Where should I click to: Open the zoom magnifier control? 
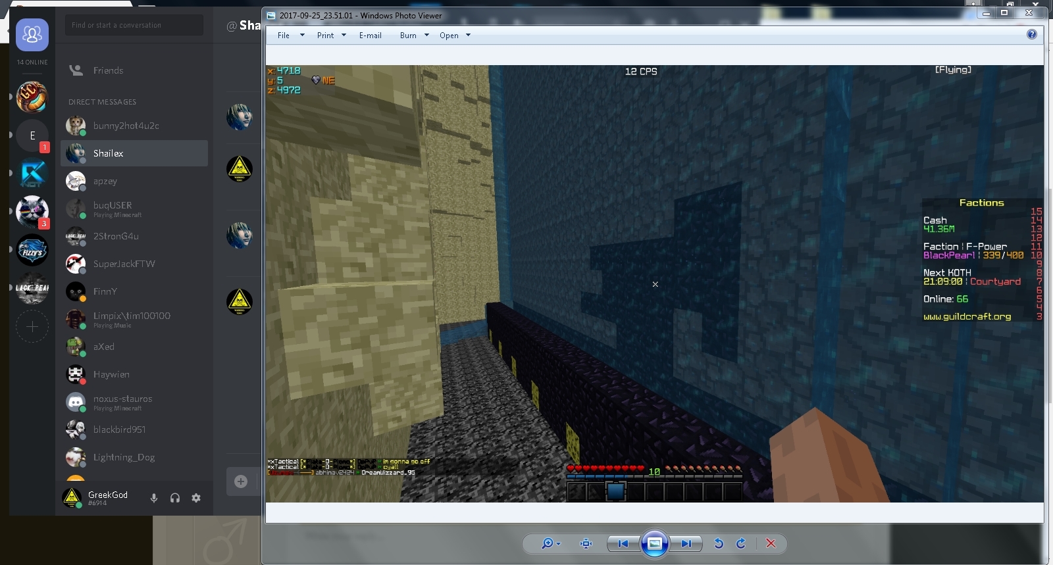550,543
